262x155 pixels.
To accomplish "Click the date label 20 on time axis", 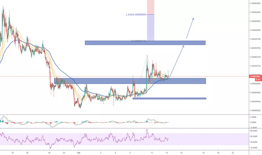I will coord(218,153).
